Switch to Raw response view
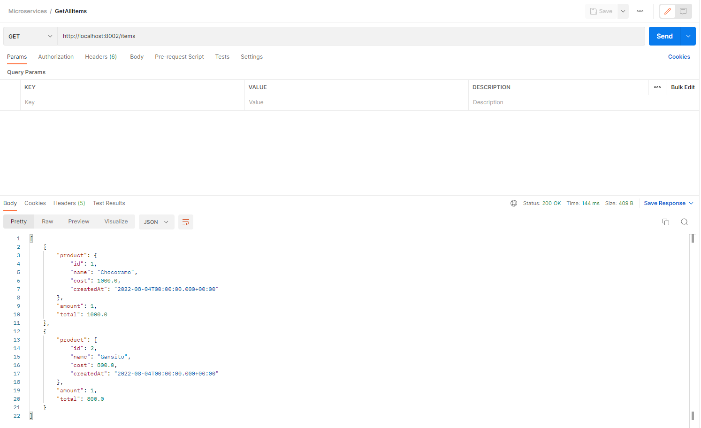The width and height of the screenshot is (701, 428). (47, 221)
